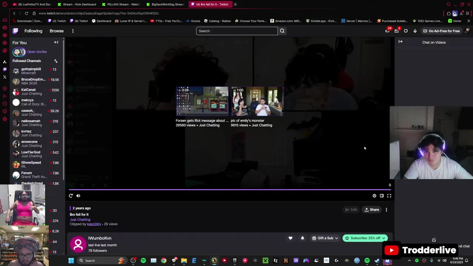This screenshot has width=473, height=266.
Task: Open kapz2ktv clipper profile link
Action: pos(94,224)
